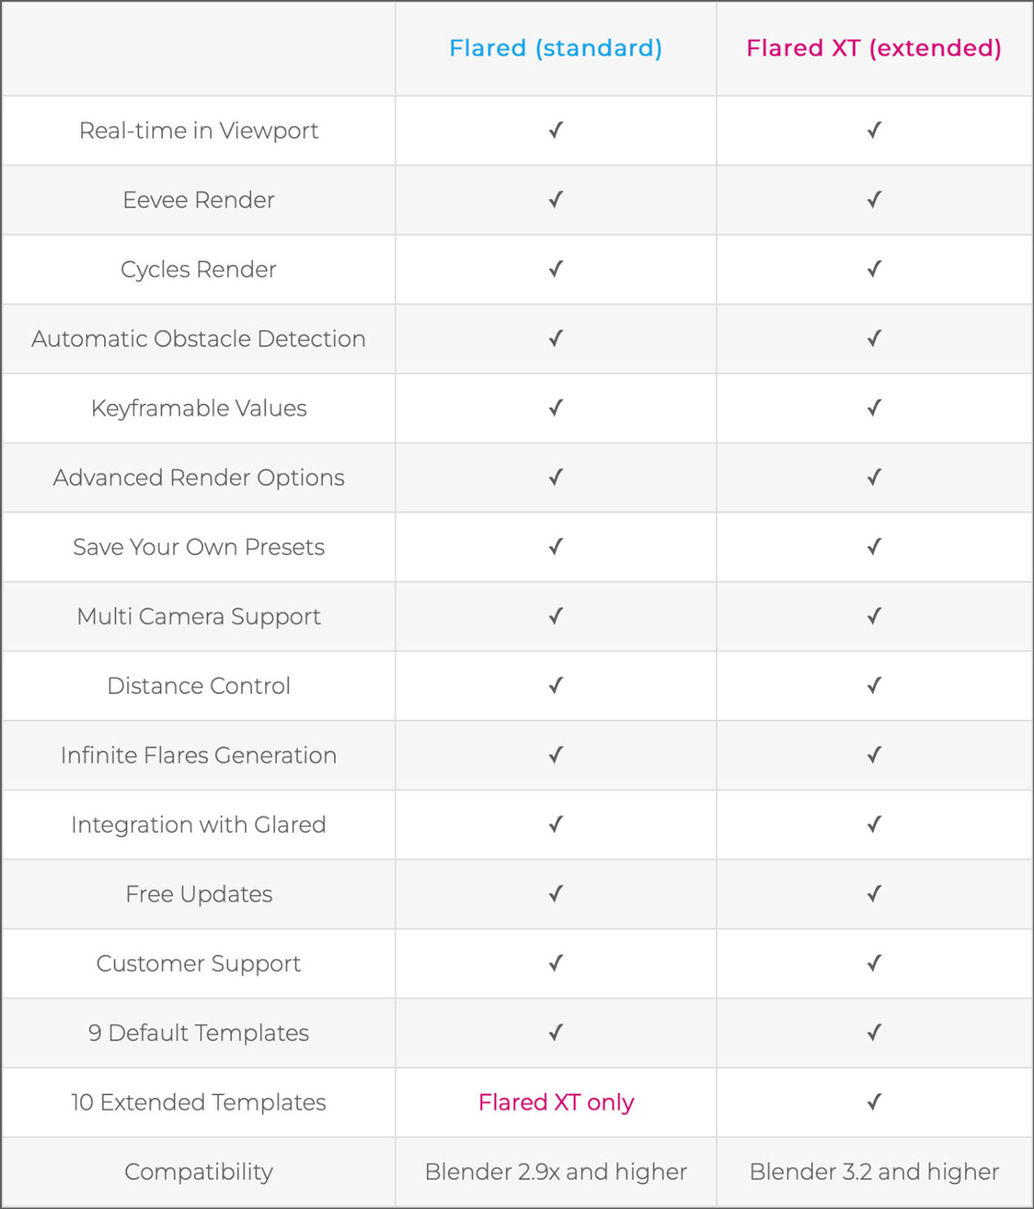Click the Flared XT checkmark for Automatic Obstacle Detection
Screen dimensions: 1034x1209
[x=873, y=338]
